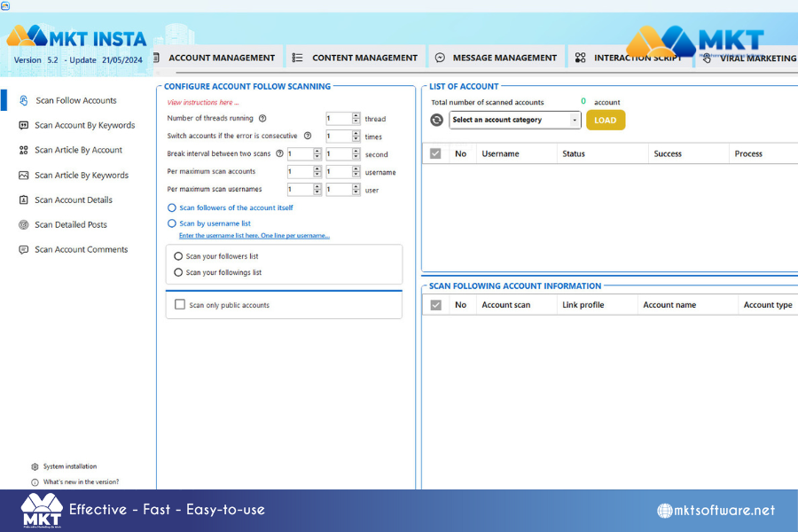Image resolution: width=798 pixels, height=532 pixels.
Task: Select Scan Detailed Posts menu item
Action: 71,224
